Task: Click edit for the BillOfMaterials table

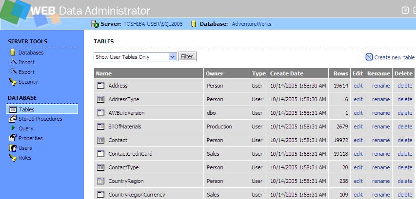Action: [358, 127]
